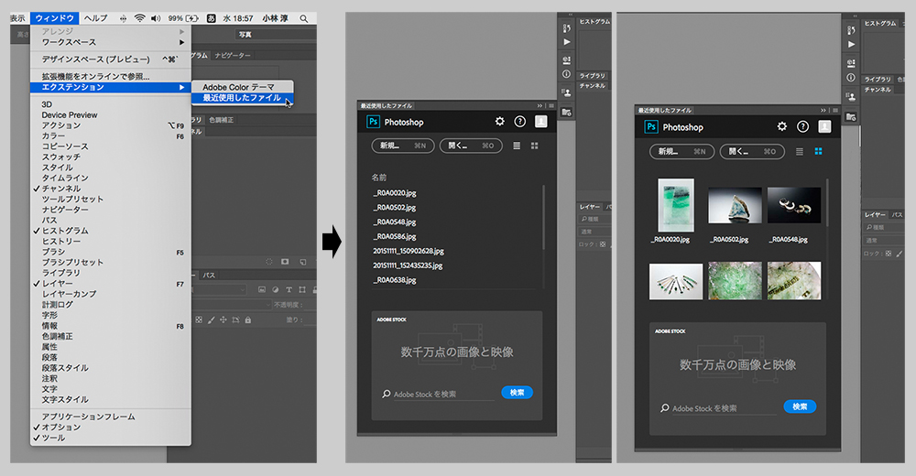Expand the エクステンション submenu arrow

tap(181, 87)
